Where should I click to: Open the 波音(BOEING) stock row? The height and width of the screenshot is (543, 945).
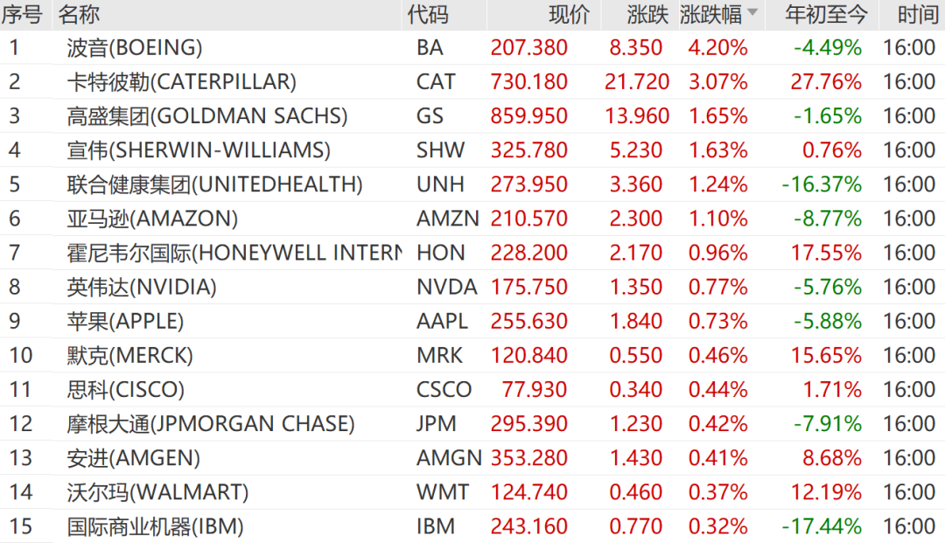(x=134, y=48)
